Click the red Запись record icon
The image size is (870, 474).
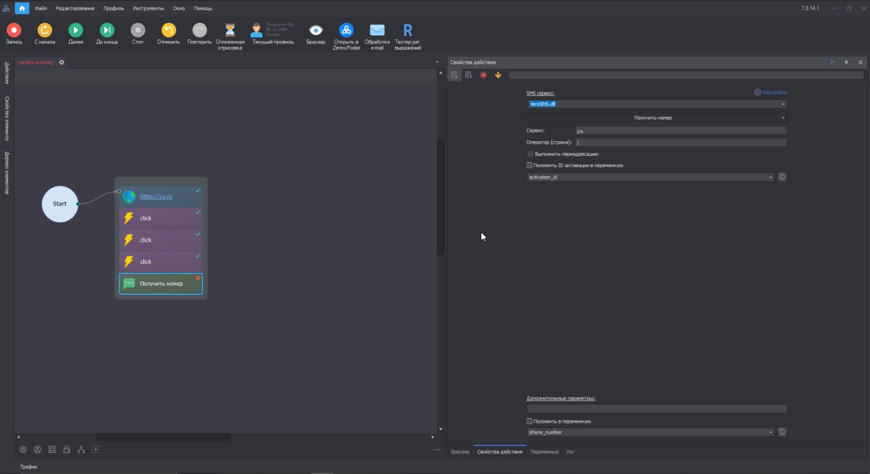tap(14, 30)
